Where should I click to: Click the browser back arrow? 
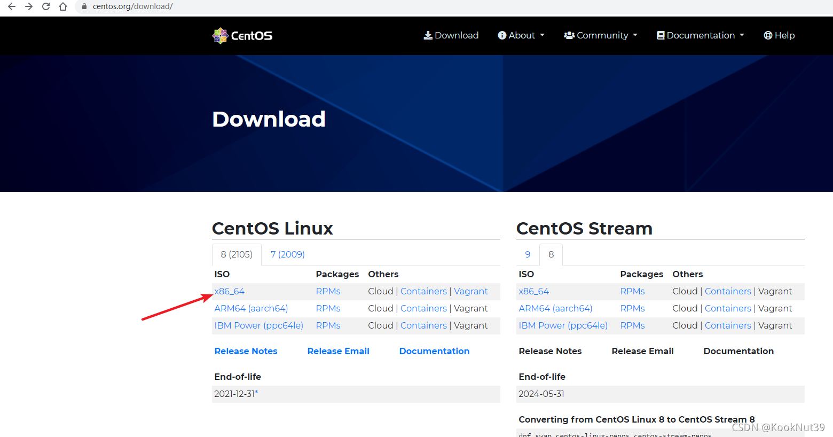pyautogui.click(x=12, y=6)
